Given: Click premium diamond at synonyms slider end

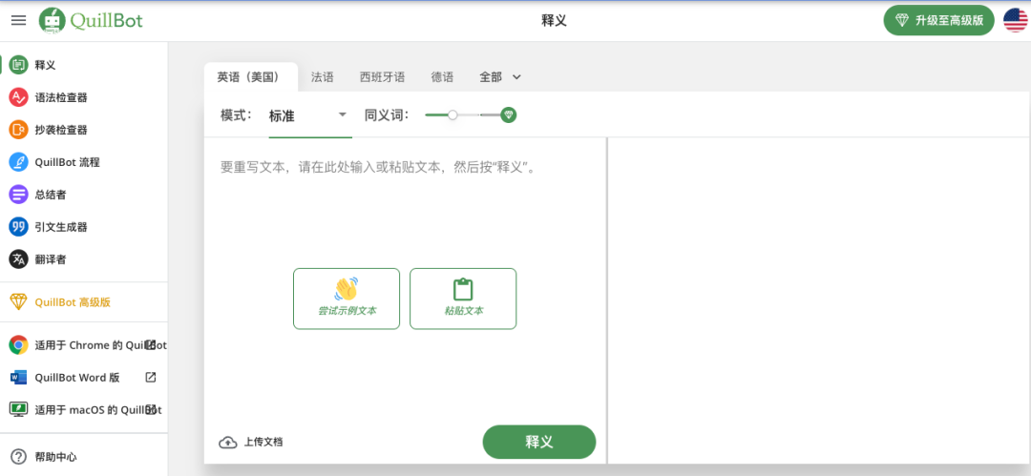Looking at the screenshot, I should click(x=508, y=115).
